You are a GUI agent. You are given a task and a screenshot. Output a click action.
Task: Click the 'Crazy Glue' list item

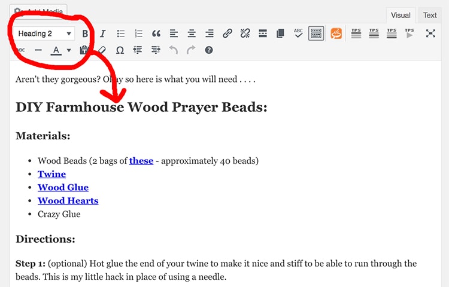(59, 214)
